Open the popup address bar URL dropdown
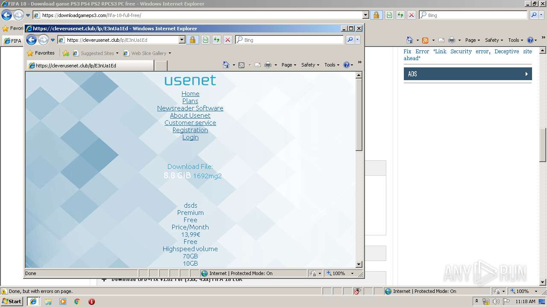This screenshot has height=307, width=547. (x=182, y=40)
